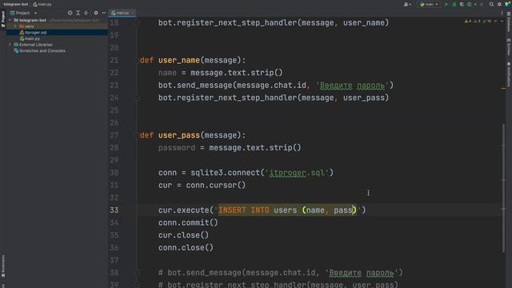Select opened file in Project panel (target icon)
Viewport: 512px width, 288px height.
click(70, 13)
